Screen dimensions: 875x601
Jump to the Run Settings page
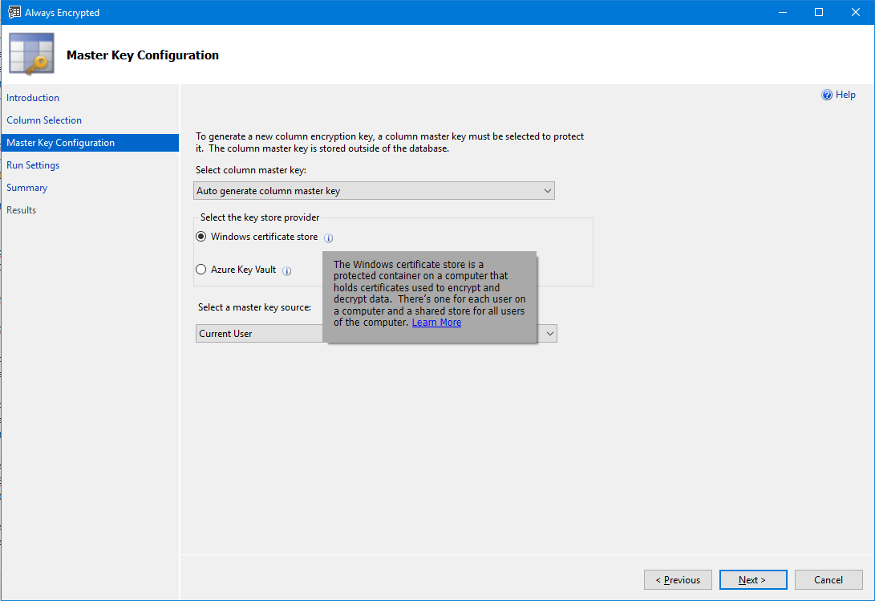33,165
